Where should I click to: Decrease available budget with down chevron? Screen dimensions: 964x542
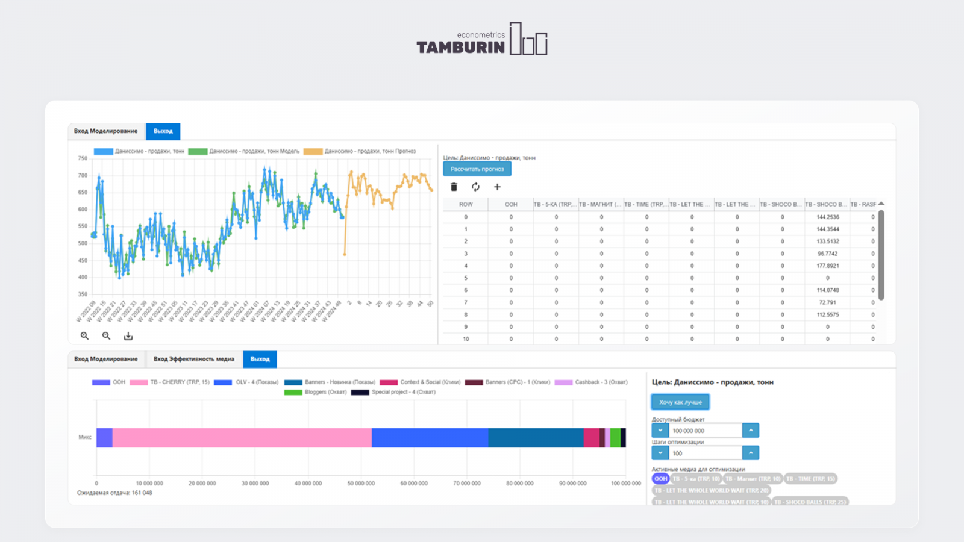click(x=660, y=431)
